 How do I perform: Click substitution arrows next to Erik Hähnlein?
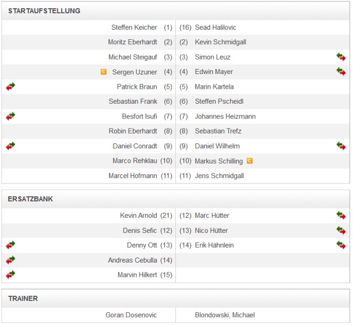click(x=341, y=245)
